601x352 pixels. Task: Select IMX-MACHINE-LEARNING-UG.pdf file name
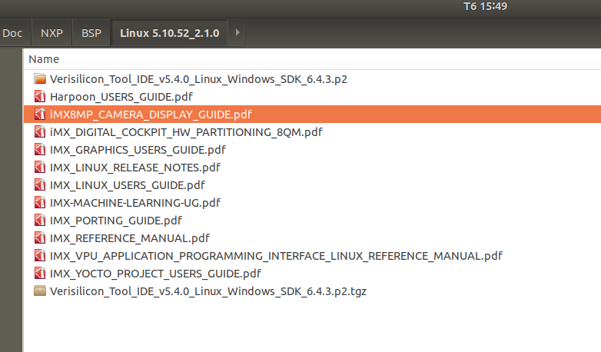click(135, 203)
